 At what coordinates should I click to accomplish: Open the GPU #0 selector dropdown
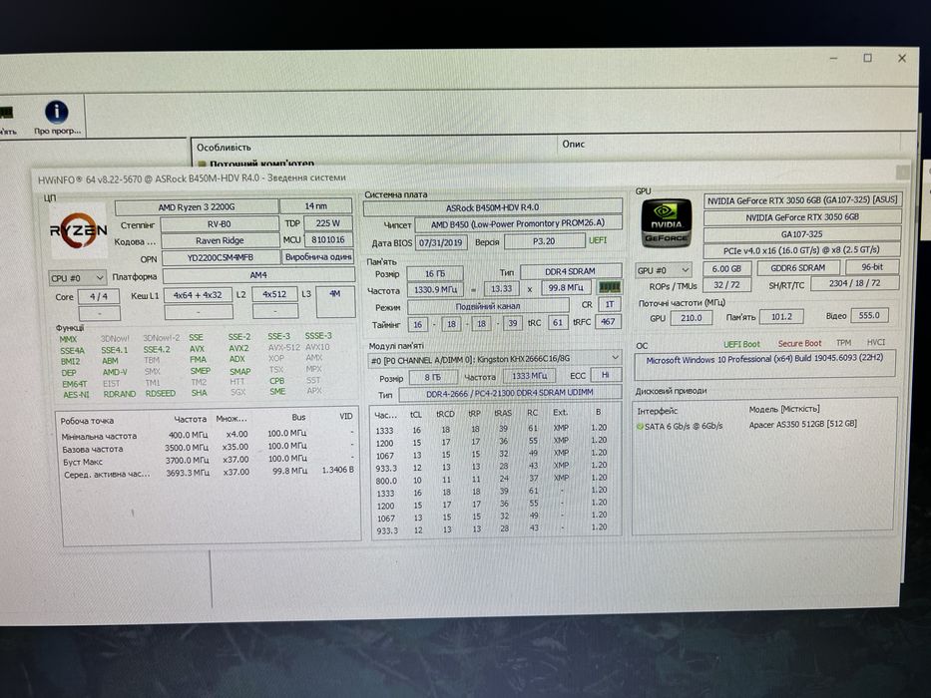tap(664, 270)
